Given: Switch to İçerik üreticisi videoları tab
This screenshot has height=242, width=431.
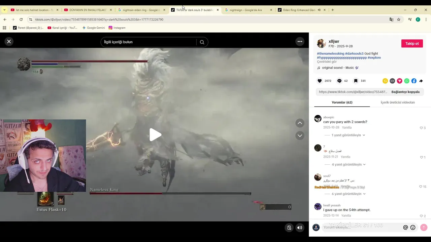Looking at the screenshot, I should point(398,102).
